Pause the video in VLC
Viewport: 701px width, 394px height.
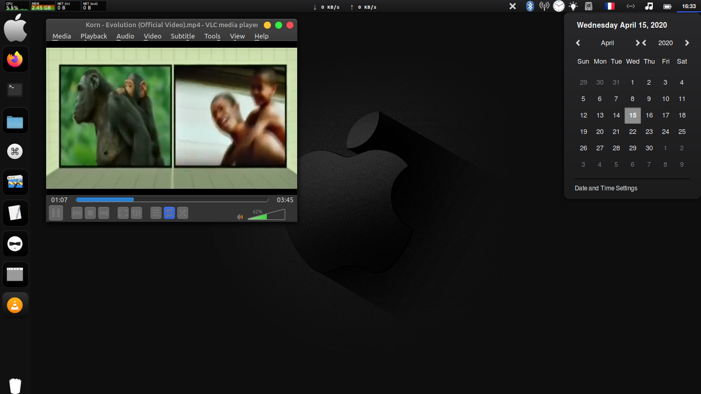pyautogui.click(x=56, y=212)
